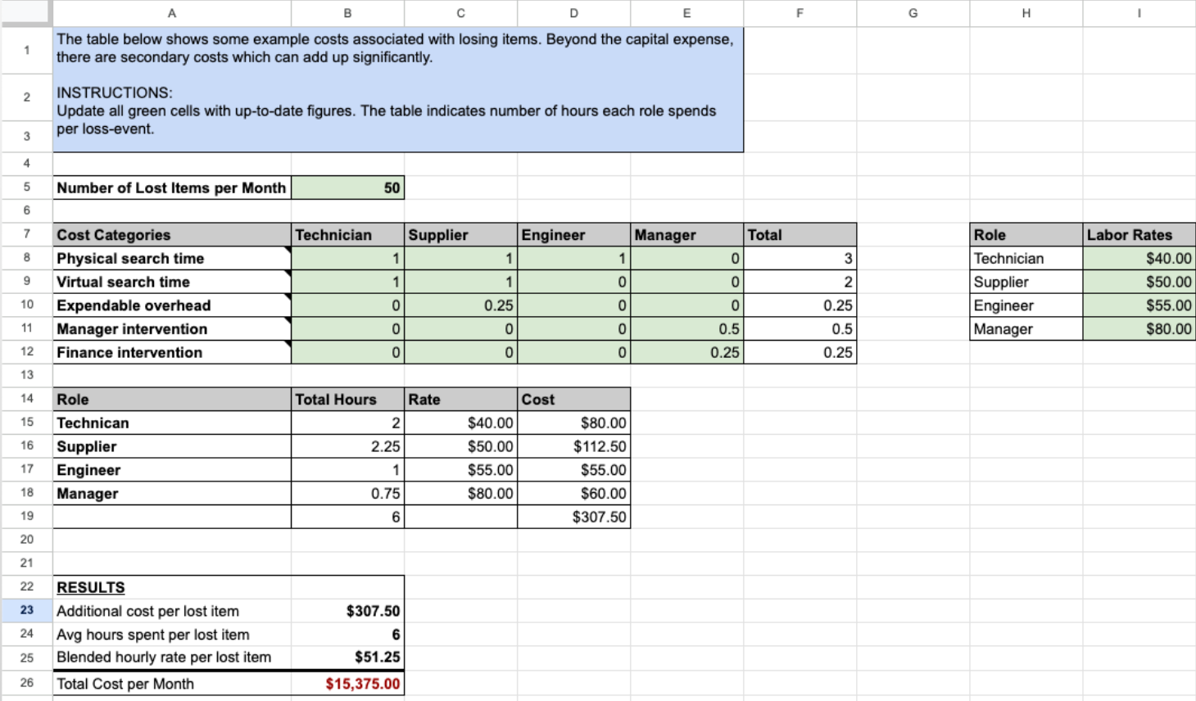
Task: Click row 23 header number
Action: [27, 610]
